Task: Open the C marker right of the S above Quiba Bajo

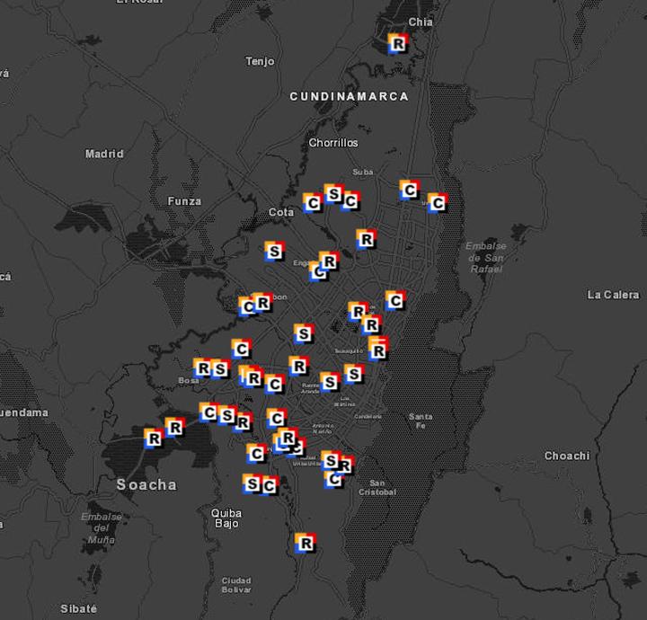Action: [x=268, y=486]
